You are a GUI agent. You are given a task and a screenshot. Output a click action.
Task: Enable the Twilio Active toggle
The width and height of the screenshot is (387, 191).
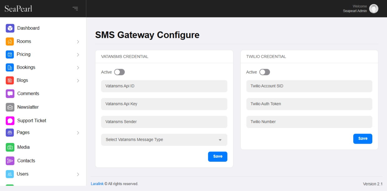pyautogui.click(x=264, y=72)
